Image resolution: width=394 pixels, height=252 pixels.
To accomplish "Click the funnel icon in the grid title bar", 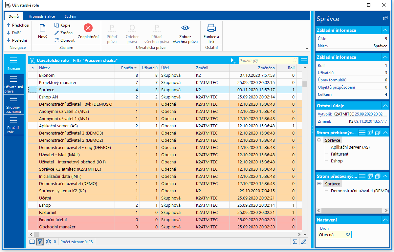I will tap(32, 60).
